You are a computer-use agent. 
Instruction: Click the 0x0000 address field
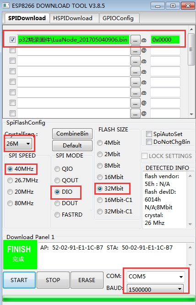tap(165, 40)
